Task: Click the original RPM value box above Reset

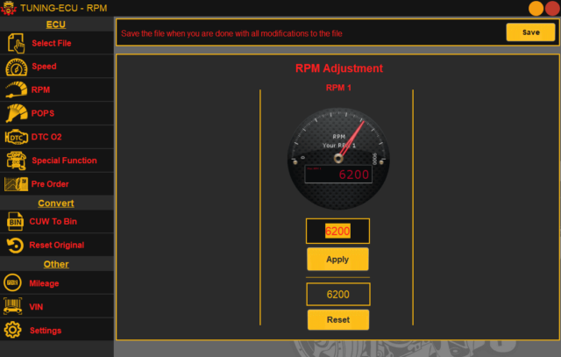Action: click(x=338, y=295)
